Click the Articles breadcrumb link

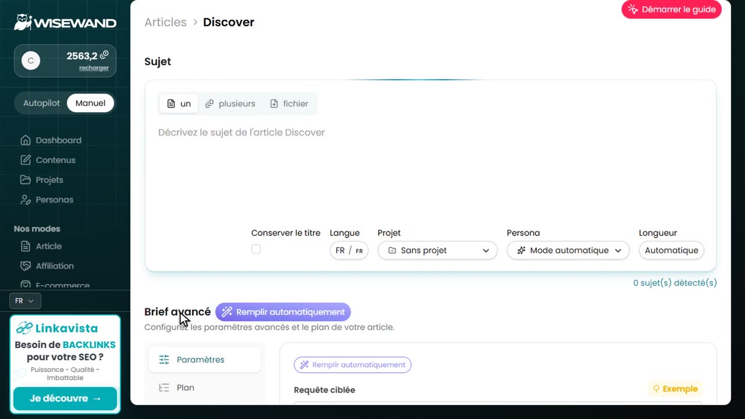coord(165,22)
